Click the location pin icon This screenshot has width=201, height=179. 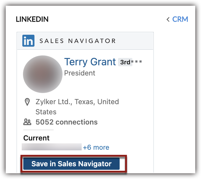tap(27, 102)
